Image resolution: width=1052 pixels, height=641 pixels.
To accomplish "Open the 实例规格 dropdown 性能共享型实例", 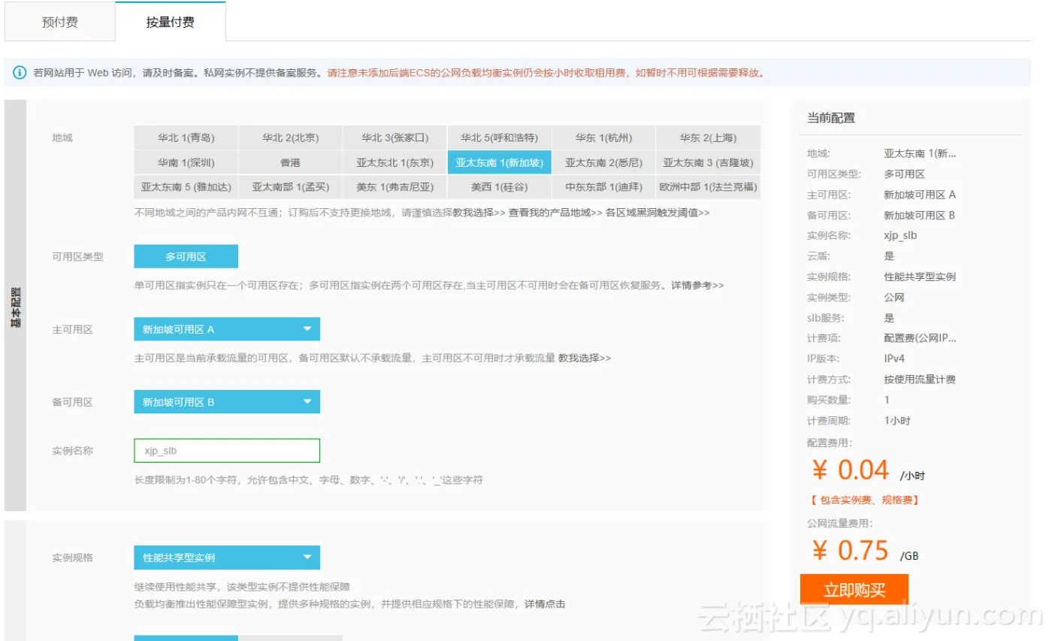I will tap(227, 558).
